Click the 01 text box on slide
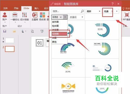The image size is (130, 94). tap(40, 43)
